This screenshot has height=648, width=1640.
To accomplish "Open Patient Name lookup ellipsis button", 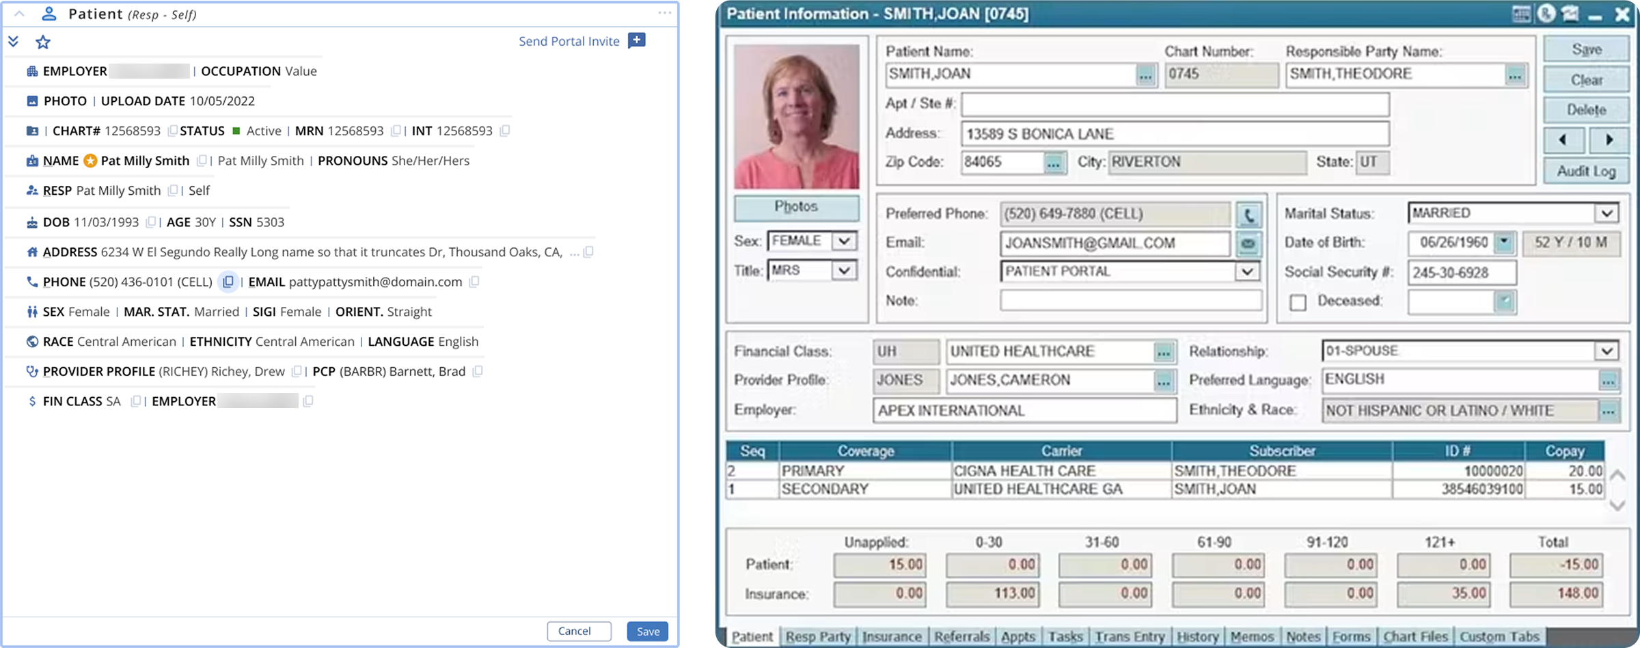I will click(x=1145, y=75).
